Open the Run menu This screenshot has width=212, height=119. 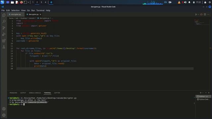[x=33, y=10]
